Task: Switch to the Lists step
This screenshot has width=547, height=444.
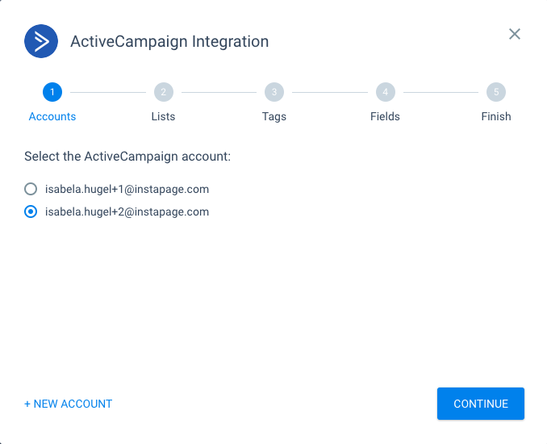Action: (163, 116)
